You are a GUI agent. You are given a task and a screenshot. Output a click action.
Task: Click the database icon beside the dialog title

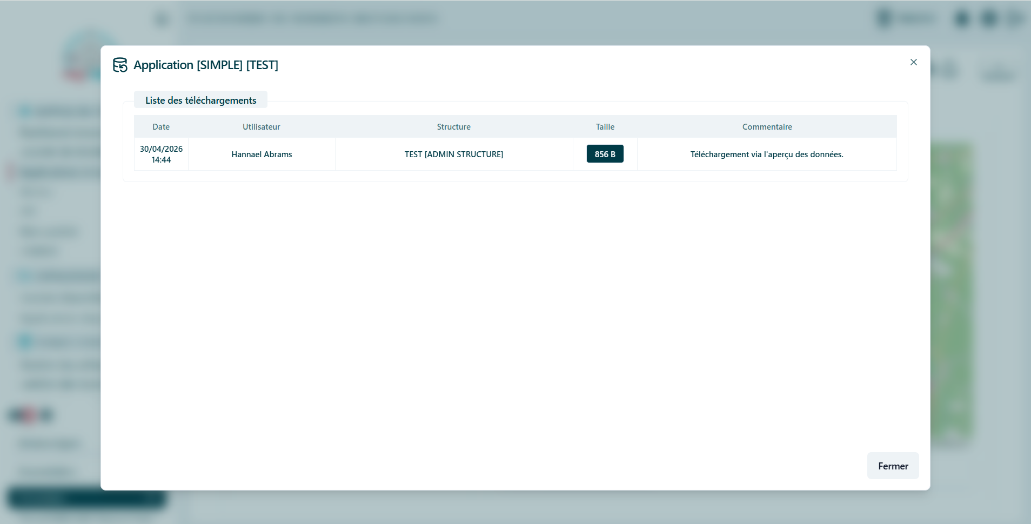point(120,65)
